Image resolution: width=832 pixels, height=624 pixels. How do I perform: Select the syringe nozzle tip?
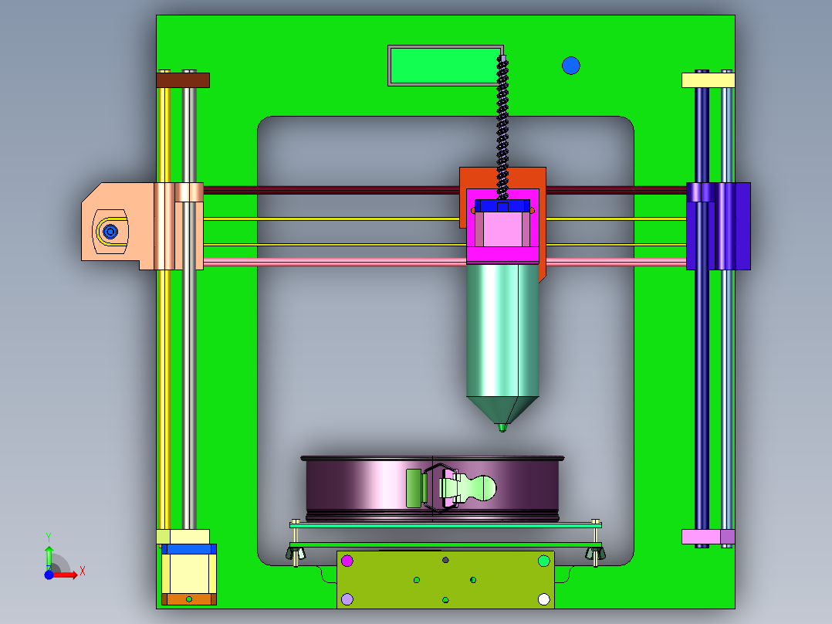pos(502,427)
